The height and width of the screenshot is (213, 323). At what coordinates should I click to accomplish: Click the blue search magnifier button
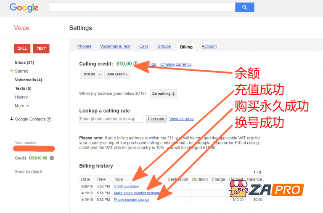coord(244,7)
